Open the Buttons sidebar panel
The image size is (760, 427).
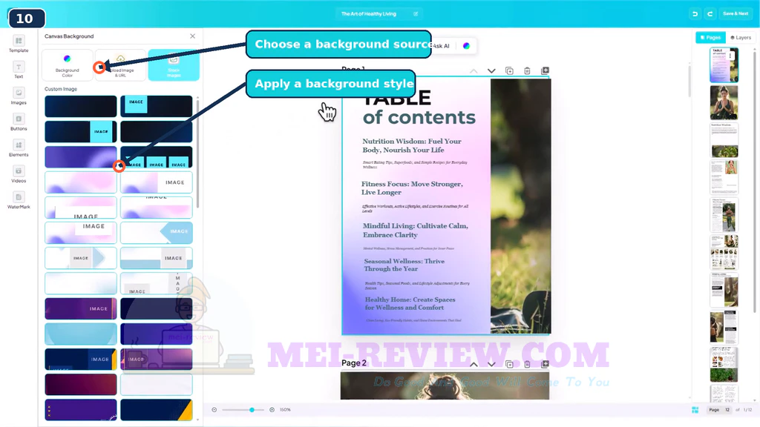click(19, 122)
